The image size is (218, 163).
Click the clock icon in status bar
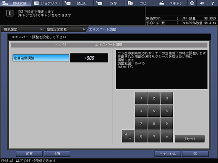3,160
